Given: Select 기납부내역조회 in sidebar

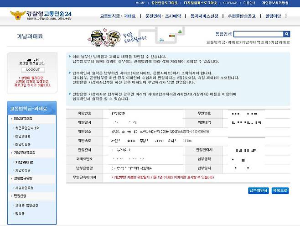Looking at the screenshot, I should 25,152.
